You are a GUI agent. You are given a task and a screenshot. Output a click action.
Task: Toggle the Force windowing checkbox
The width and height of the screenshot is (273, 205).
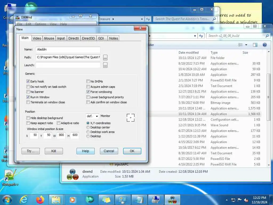pos(88,92)
